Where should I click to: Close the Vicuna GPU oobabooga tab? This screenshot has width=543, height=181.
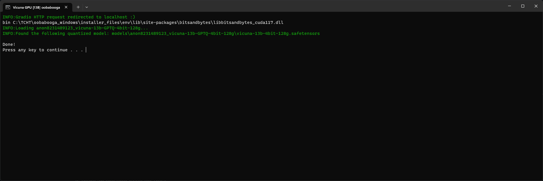tap(66, 7)
